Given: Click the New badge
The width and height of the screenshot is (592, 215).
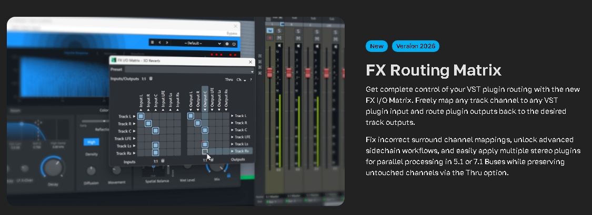Looking at the screenshot, I should 376,46.
